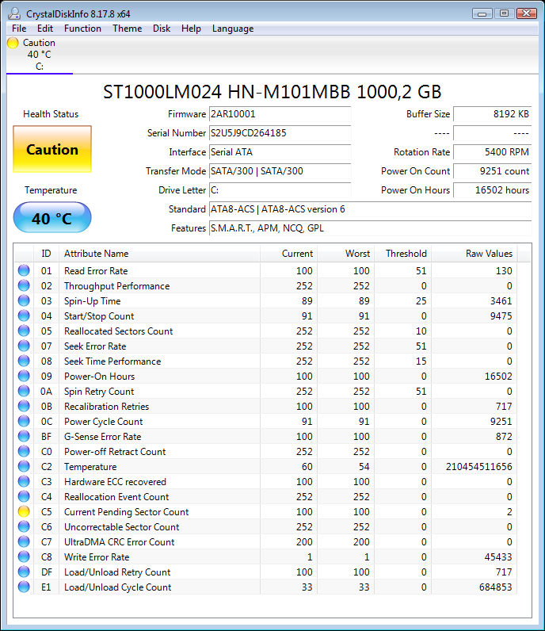This screenshot has width=545, height=631.
Task: Open the Function menu
Action: coord(82,29)
